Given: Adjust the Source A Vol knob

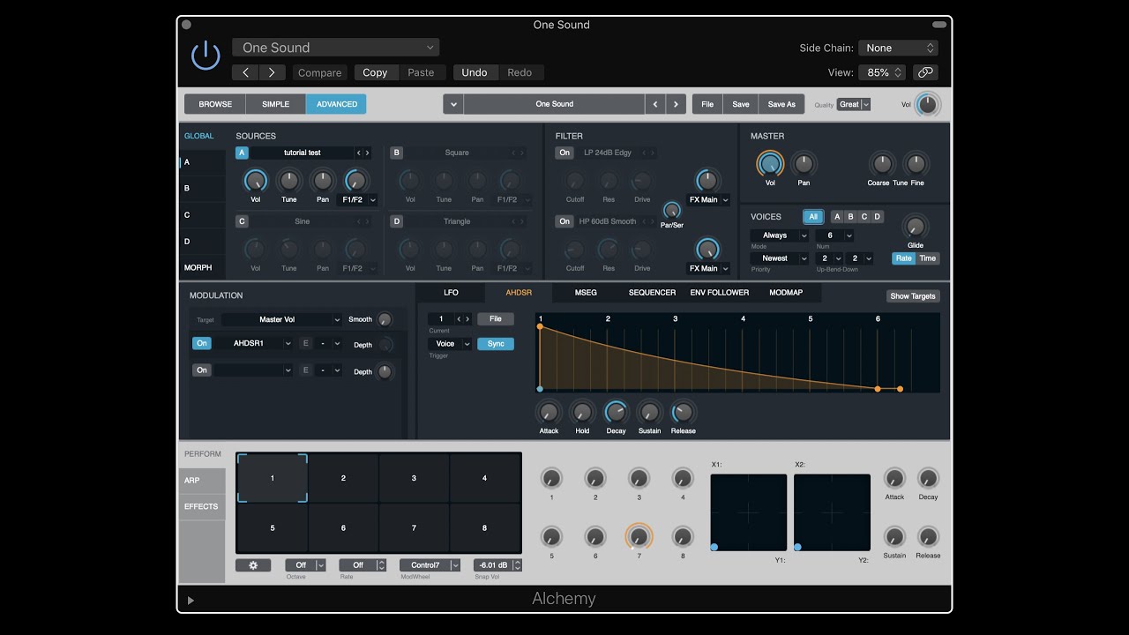Looking at the screenshot, I should point(255,181).
